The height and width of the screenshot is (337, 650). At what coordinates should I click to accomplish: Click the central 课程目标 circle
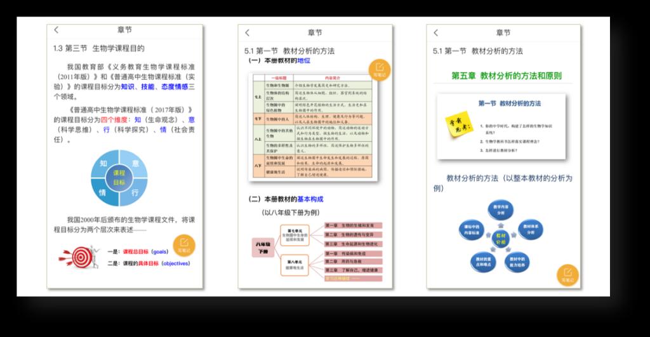coord(119,177)
